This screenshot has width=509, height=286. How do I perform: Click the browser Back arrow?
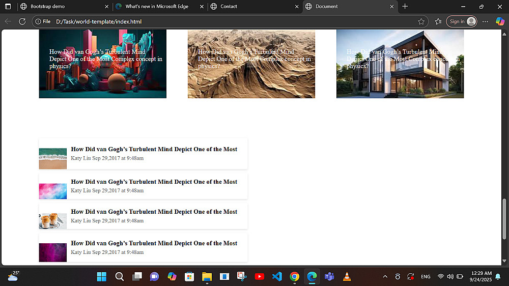(8, 21)
